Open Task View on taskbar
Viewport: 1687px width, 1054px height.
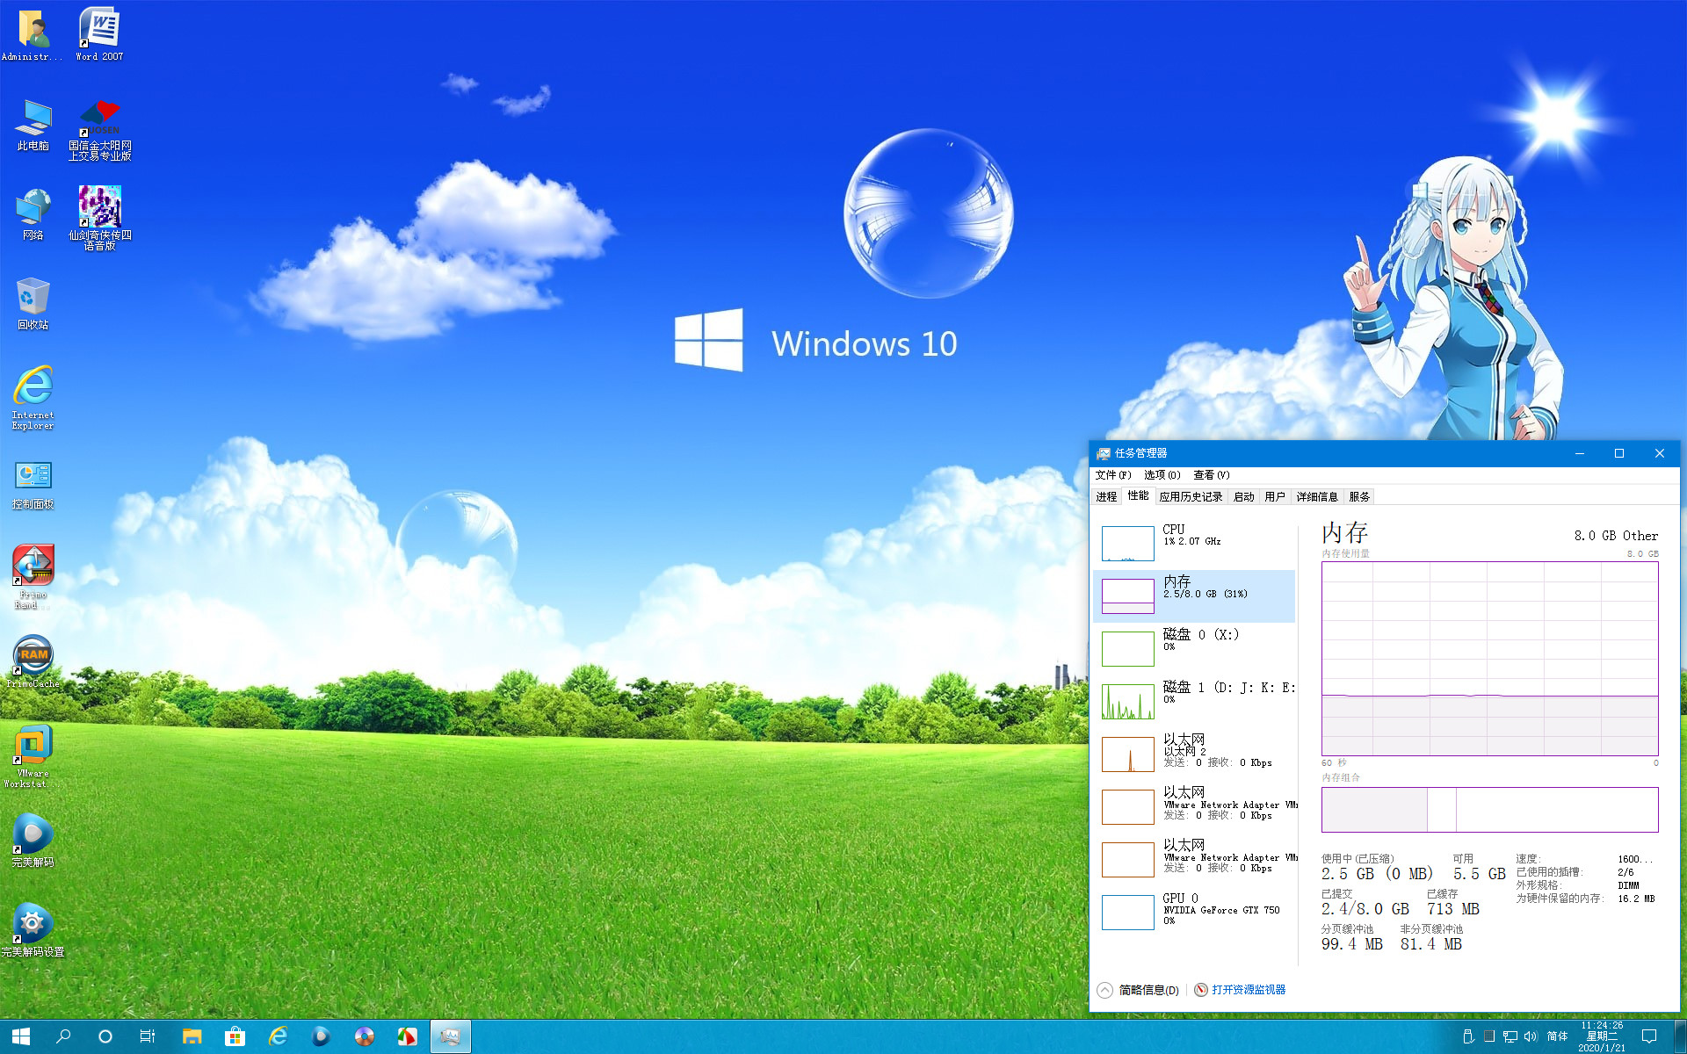pos(148,1036)
